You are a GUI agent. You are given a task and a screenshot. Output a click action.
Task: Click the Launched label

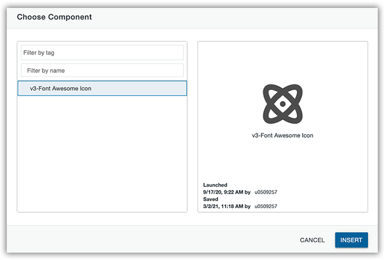[215, 185]
